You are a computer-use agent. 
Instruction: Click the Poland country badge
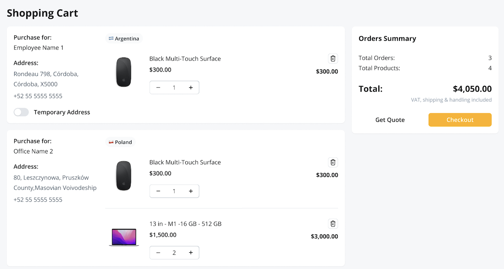coord(121,142)
